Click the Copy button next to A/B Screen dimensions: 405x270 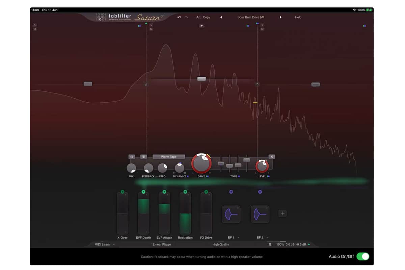click(207, 17)
